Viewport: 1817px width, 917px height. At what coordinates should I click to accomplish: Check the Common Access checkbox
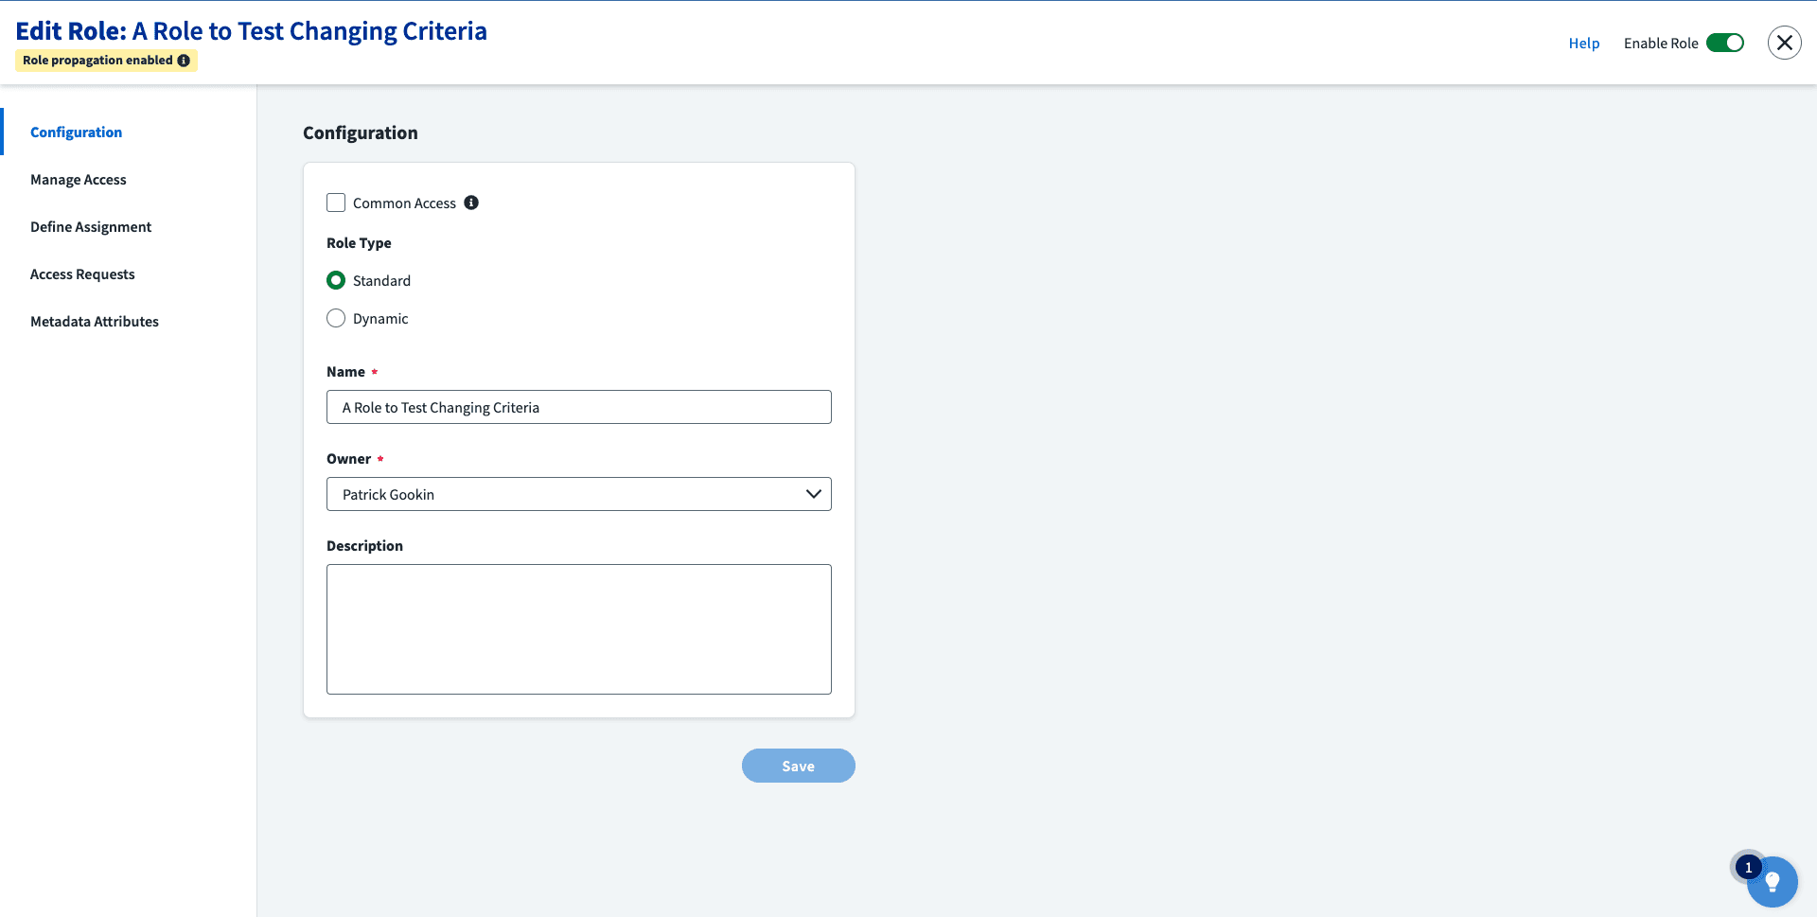336,203
